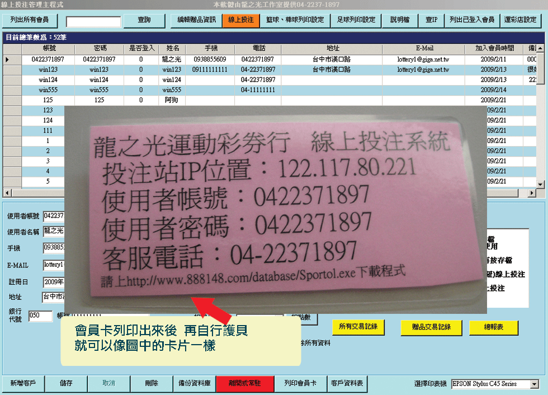Focus the member search box beside 查詢
Viewport: 548px width, 395px height.
(x=93, y=22)
